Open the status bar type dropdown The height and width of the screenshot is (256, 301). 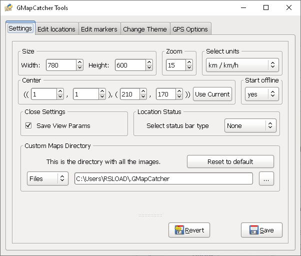coord(250,126)
